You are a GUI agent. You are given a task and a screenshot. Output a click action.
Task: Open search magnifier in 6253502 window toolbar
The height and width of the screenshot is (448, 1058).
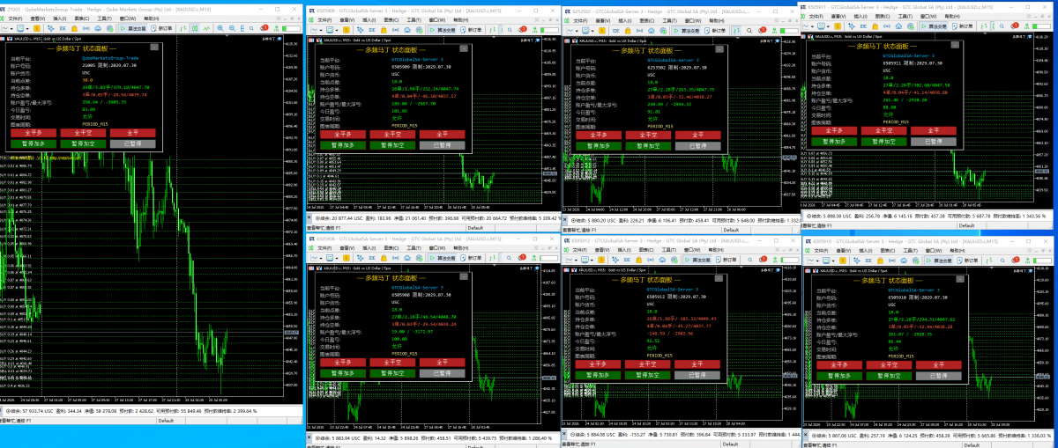pos(748,30)
